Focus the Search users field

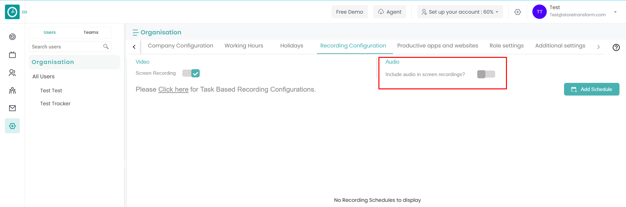(70, 46)
